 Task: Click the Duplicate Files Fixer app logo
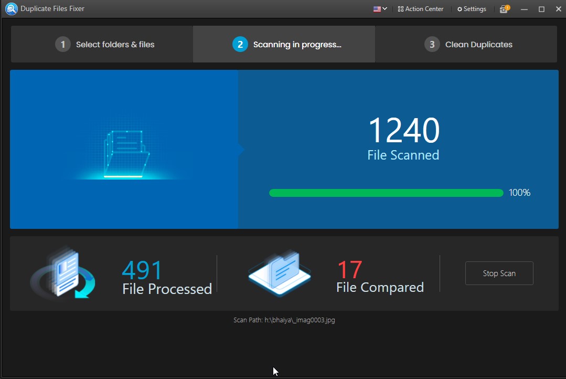(x=11, y=9)
